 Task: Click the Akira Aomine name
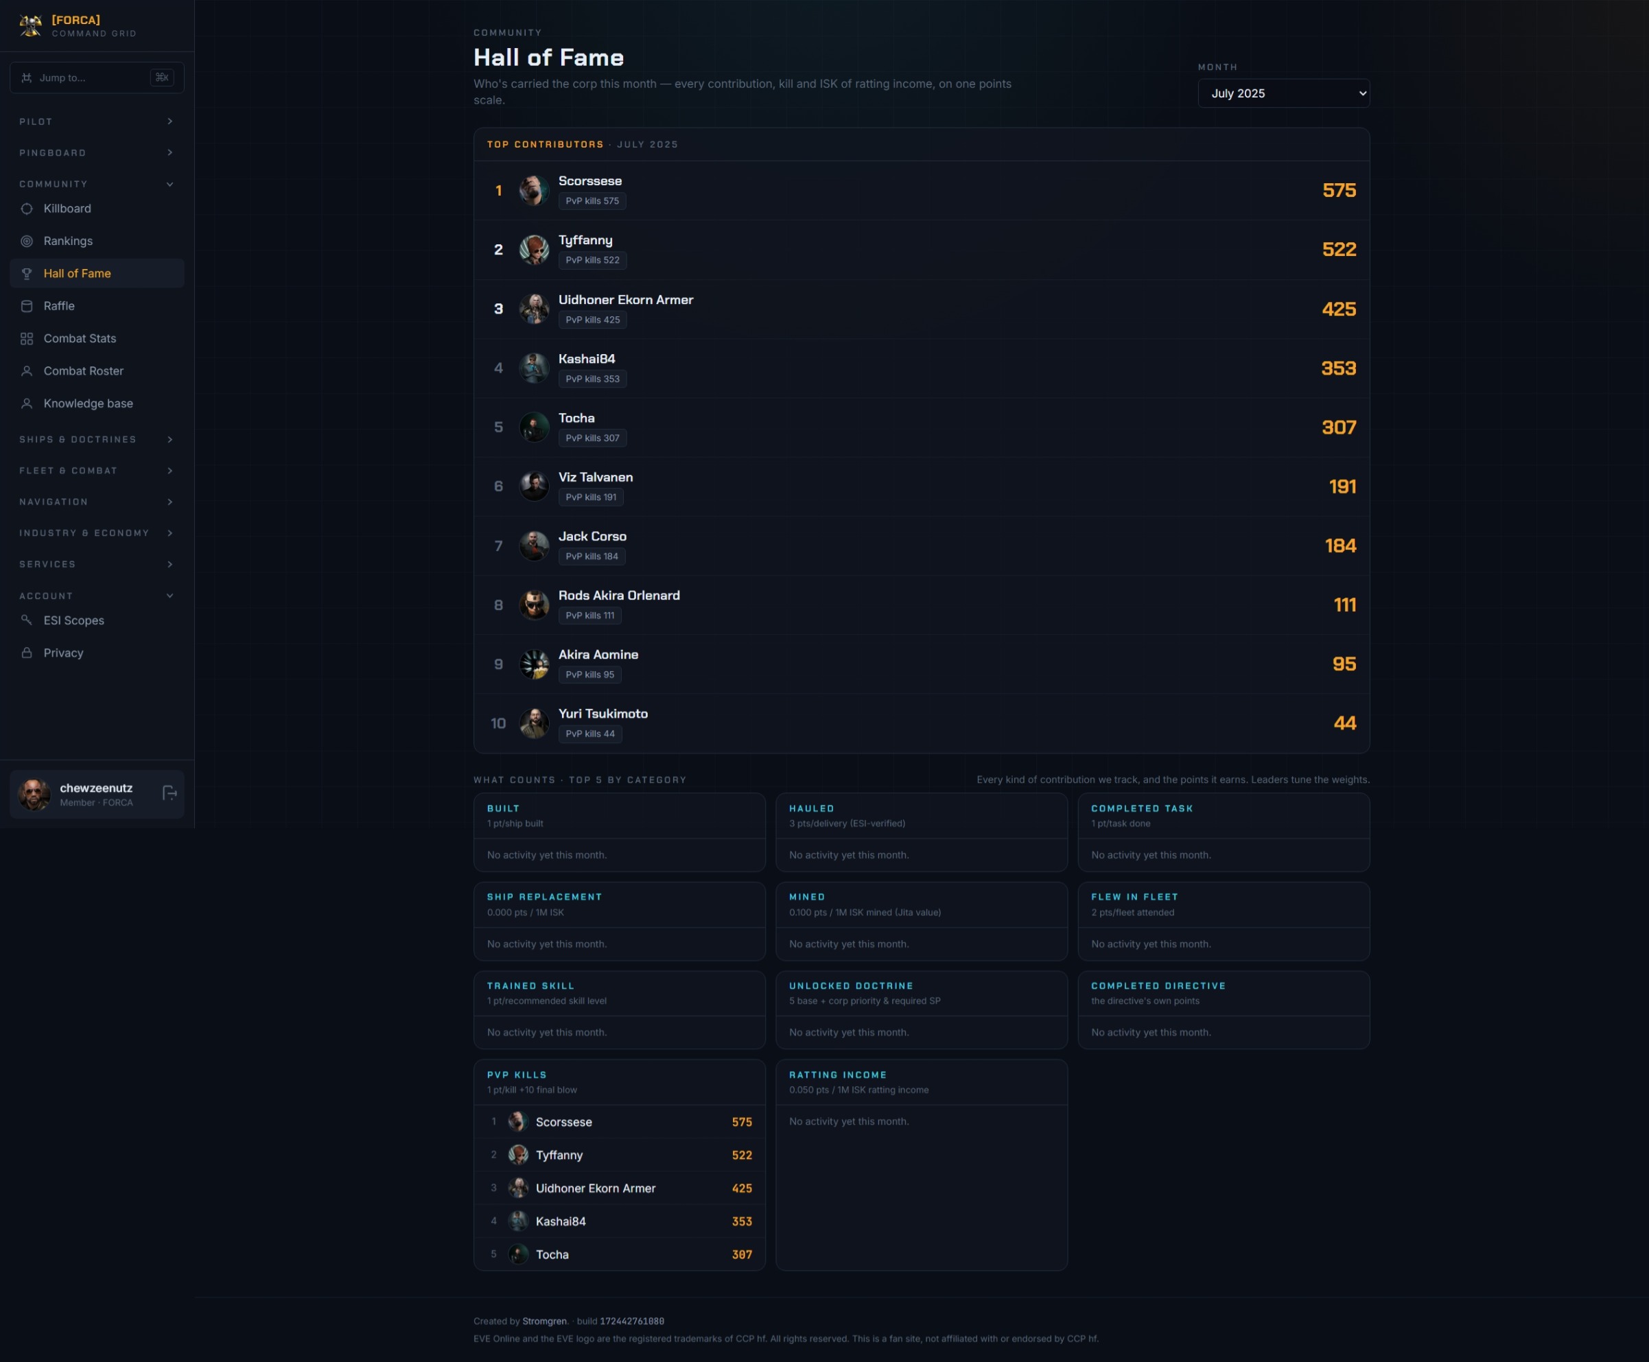click(598, 655)
